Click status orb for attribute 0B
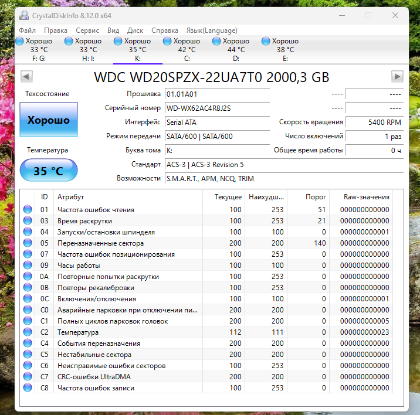 click(28, 287)
